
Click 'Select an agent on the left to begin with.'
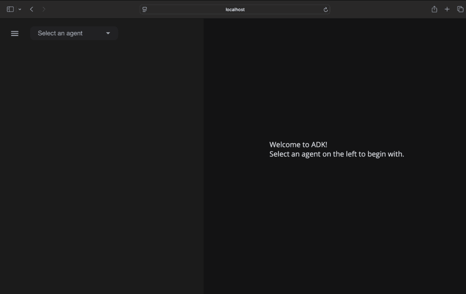[336, 154]
